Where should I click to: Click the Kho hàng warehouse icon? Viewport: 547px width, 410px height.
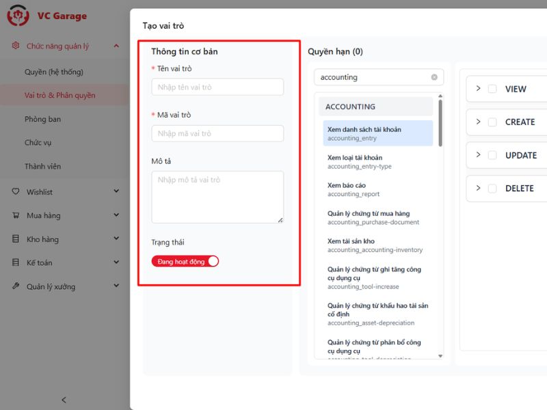[16, 239]
